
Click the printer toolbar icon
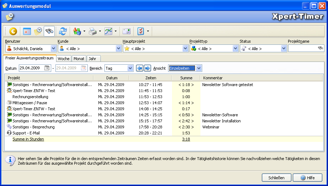[x=93, y=31]
